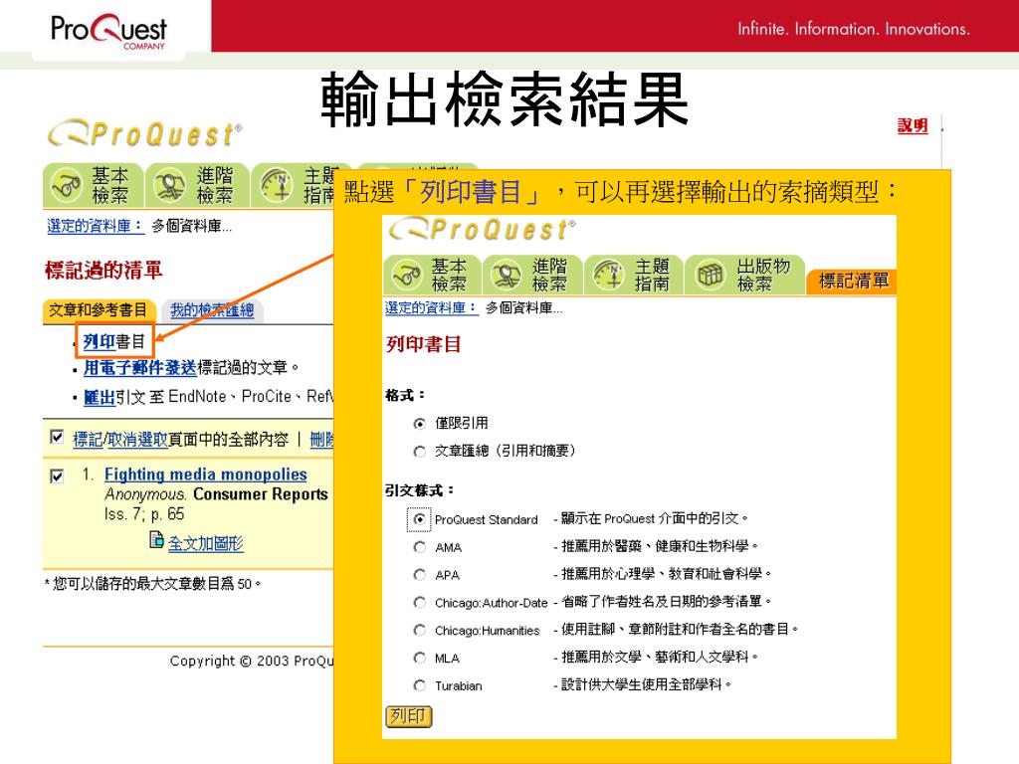The width and height of the screenshot is (1019, 764).
Task: Click the glasses icon for 基本檢索 in left window
Action: point(67,186)
